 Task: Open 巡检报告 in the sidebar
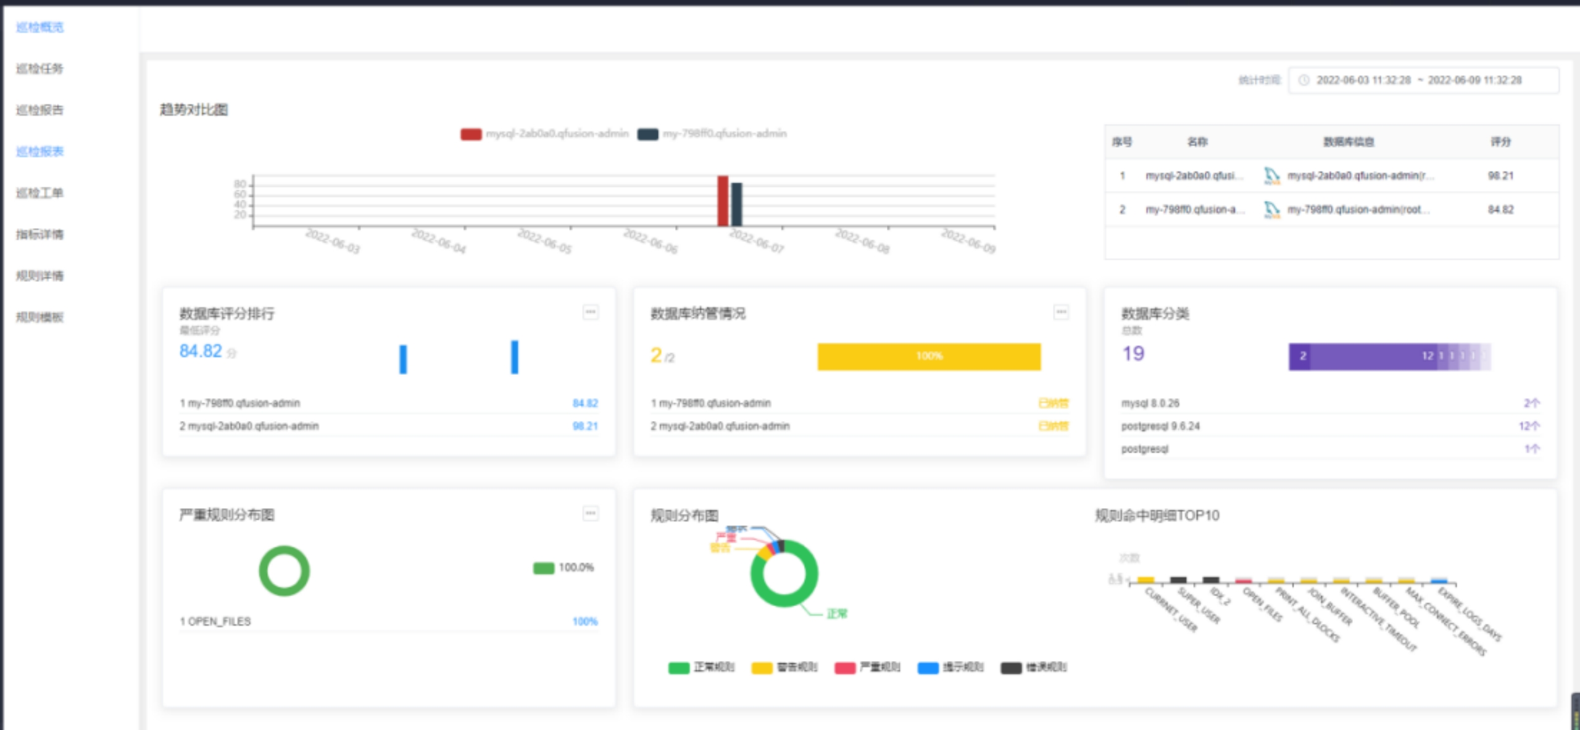(x=39, y=110)
